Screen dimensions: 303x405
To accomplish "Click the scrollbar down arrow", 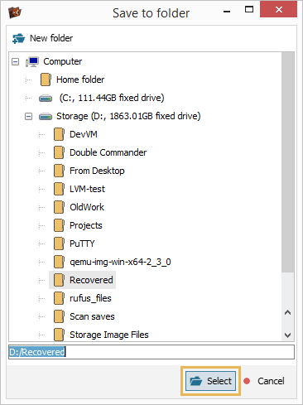I will click(x=288, y=335).
